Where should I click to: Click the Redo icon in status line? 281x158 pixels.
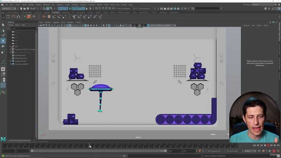pos(35,8)
